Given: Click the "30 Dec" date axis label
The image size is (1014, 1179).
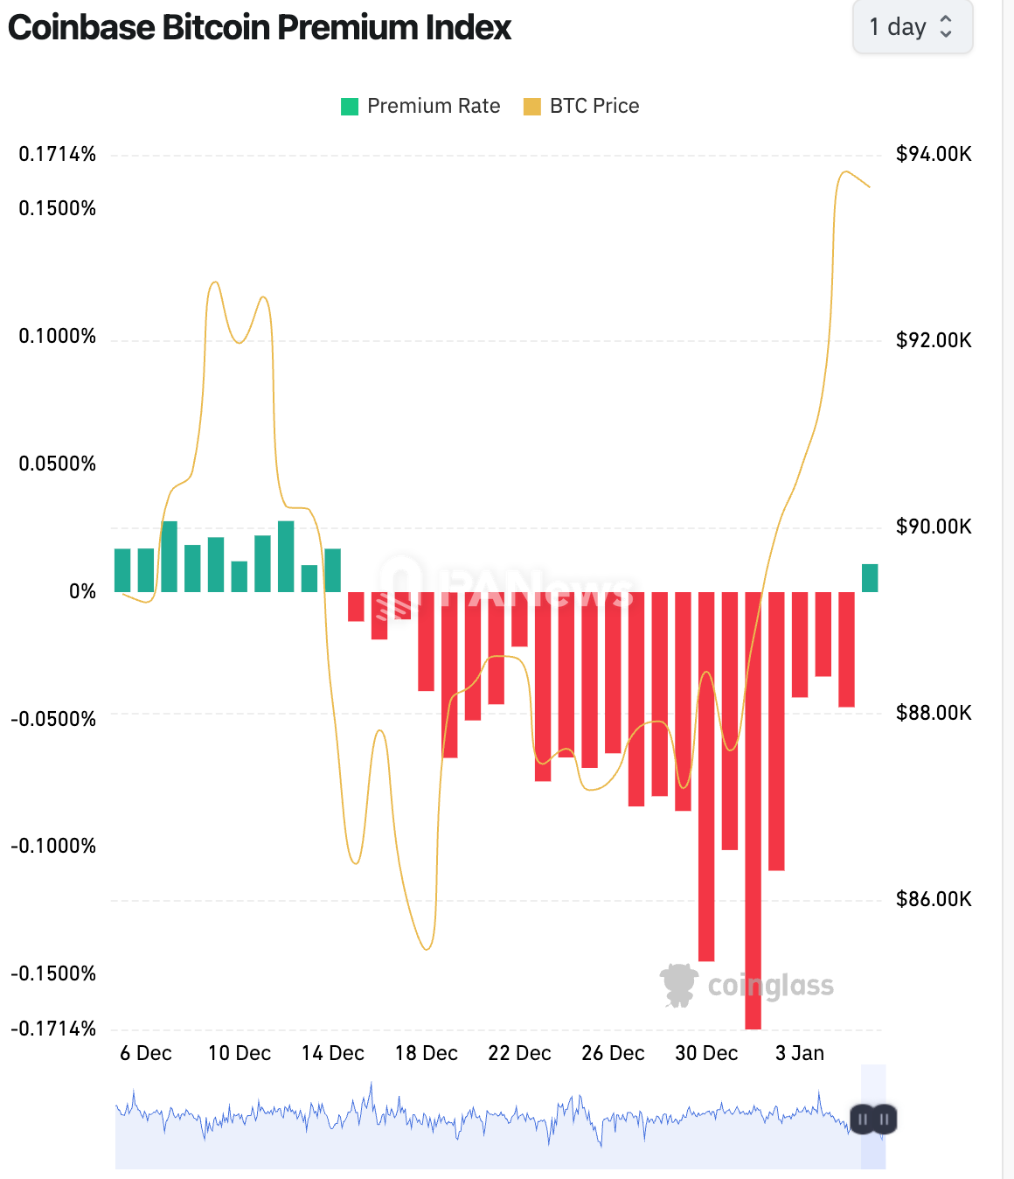Looking at the screenshot, I should tap(706, 1053).
